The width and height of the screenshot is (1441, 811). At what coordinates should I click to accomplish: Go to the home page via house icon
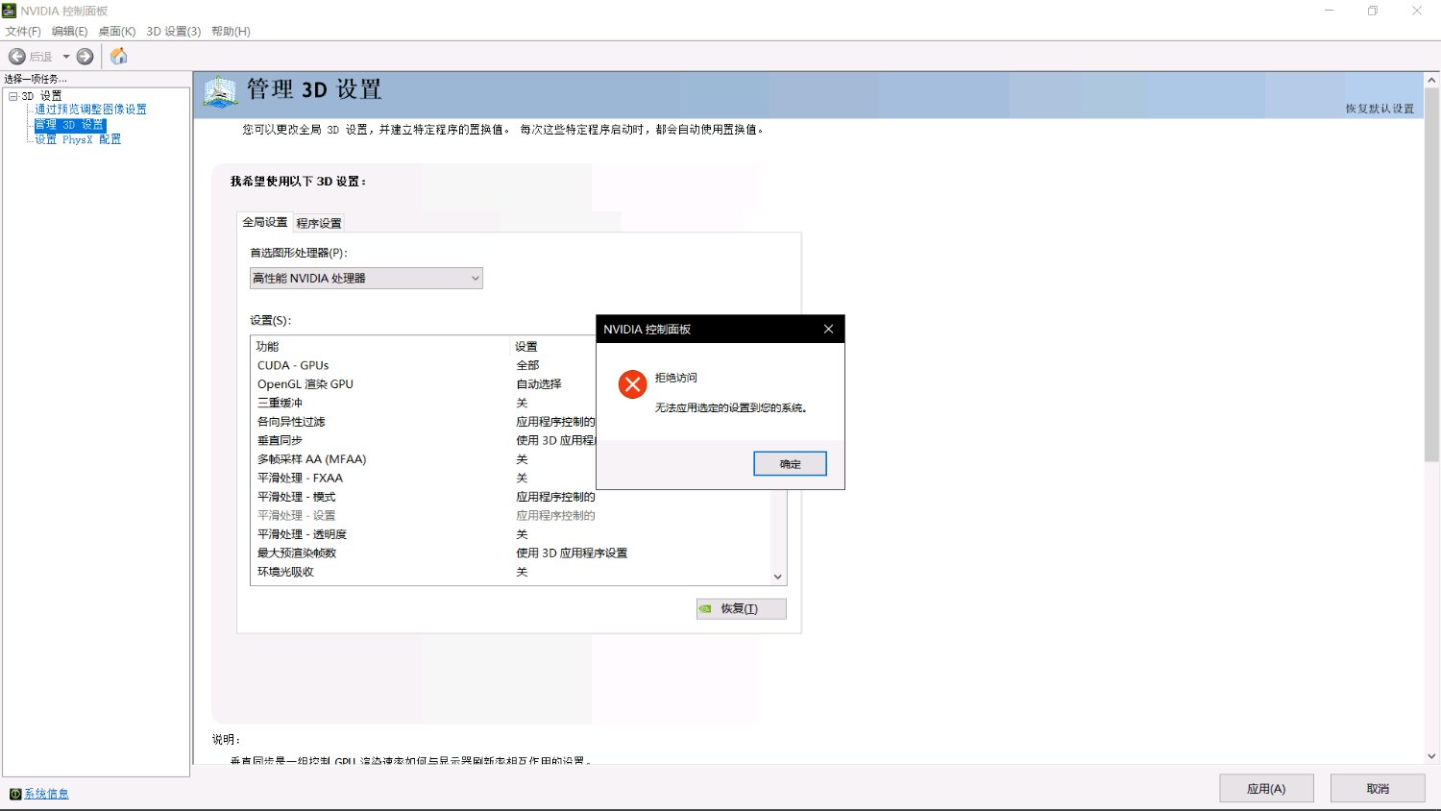(119, 57)
